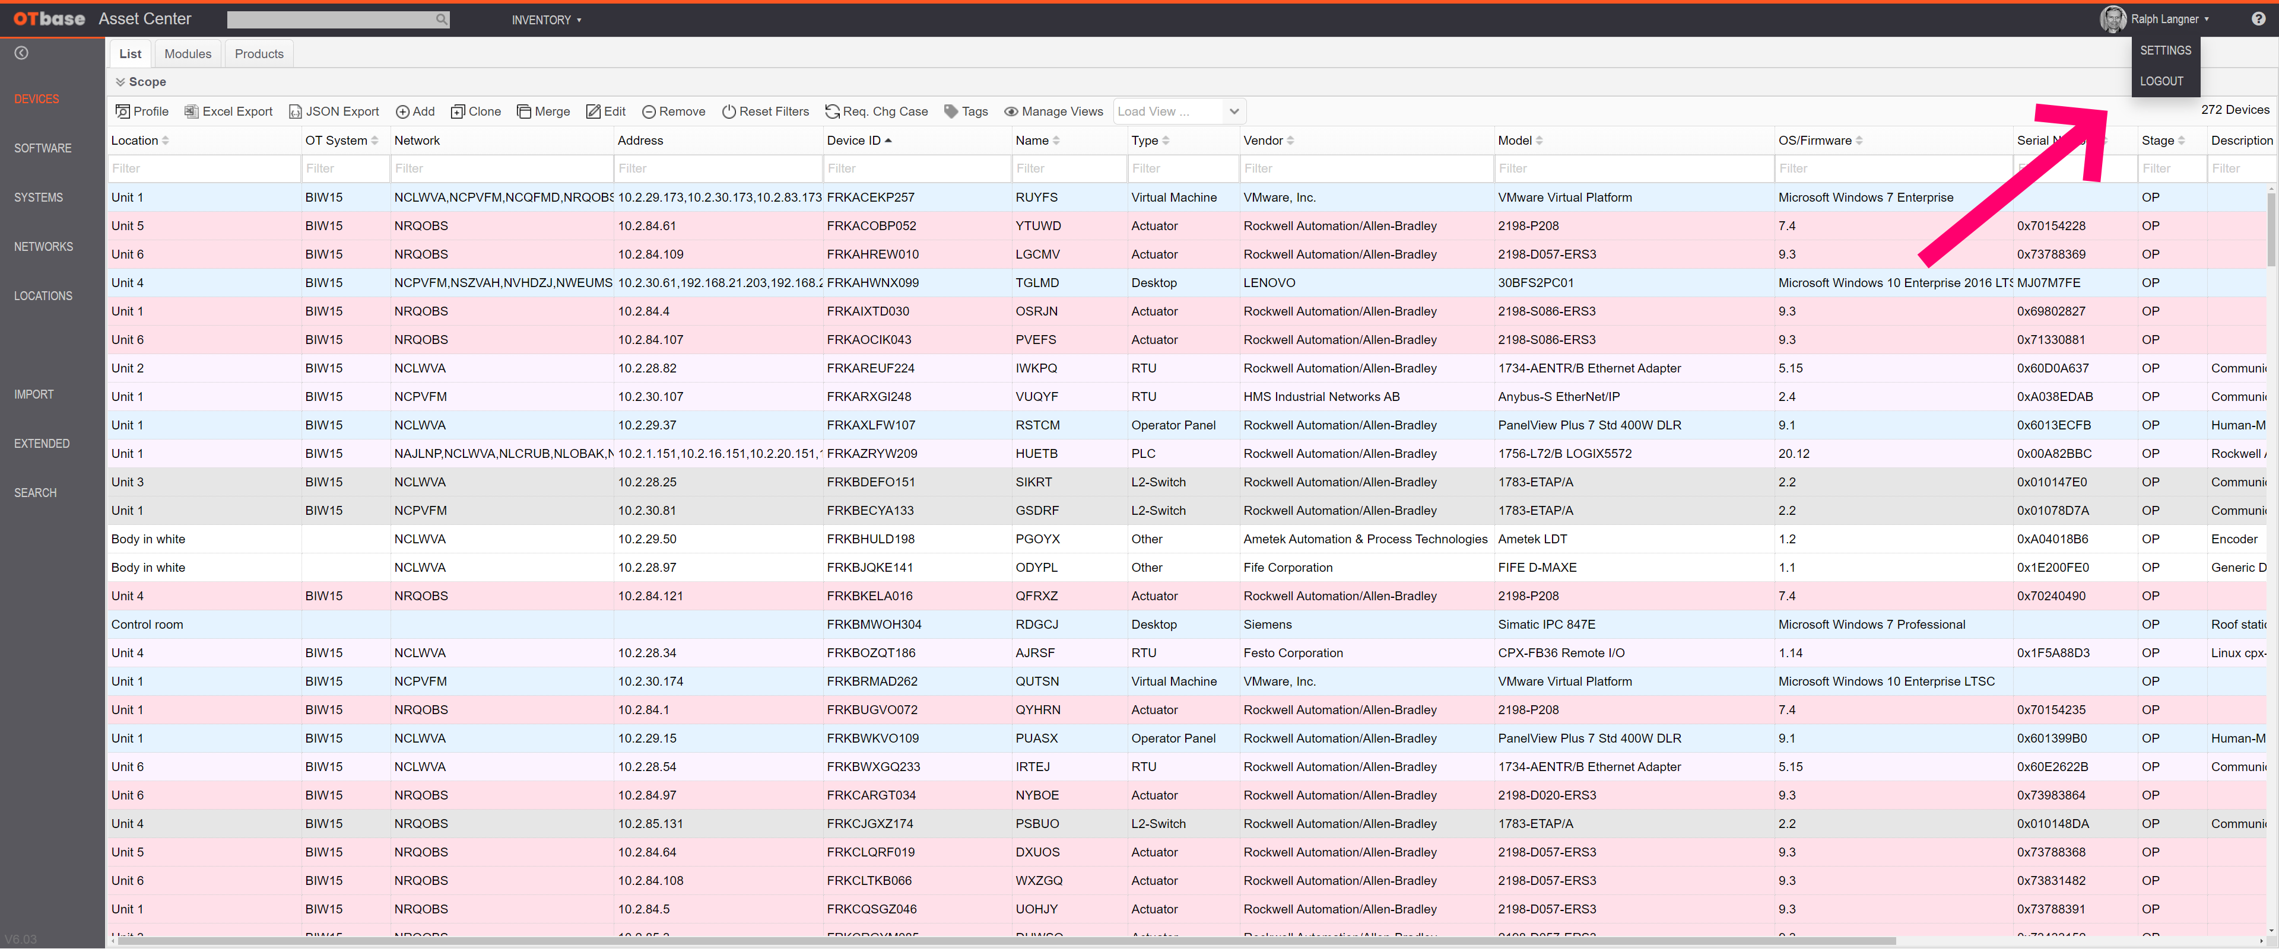
Task: Select SETTINGS from user menu
Action: pos(2165,50)
